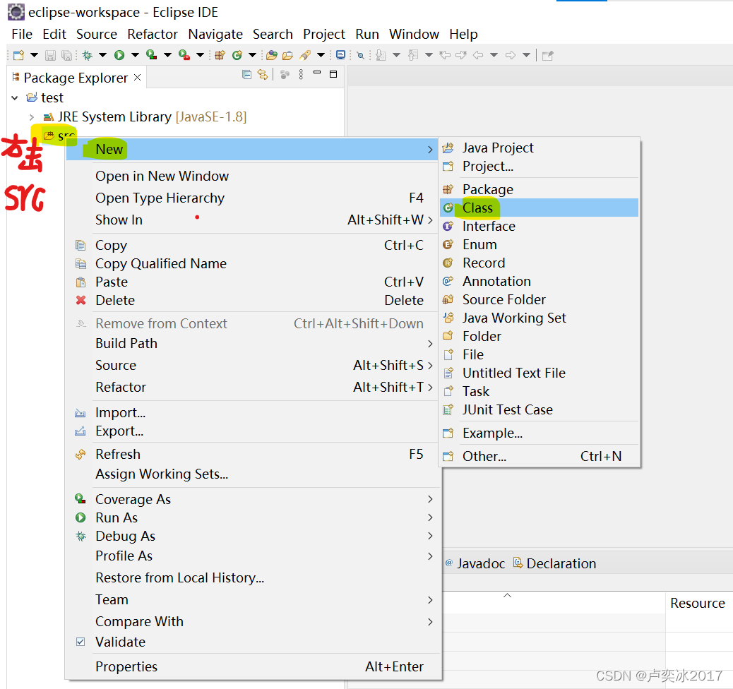733x689 pixels.
Task: Select Delete in the context menu
Action: click(x=252, y=300)
